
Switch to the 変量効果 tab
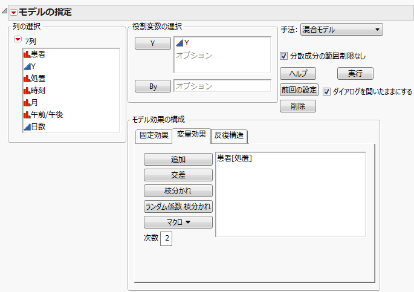pos(192,135)
